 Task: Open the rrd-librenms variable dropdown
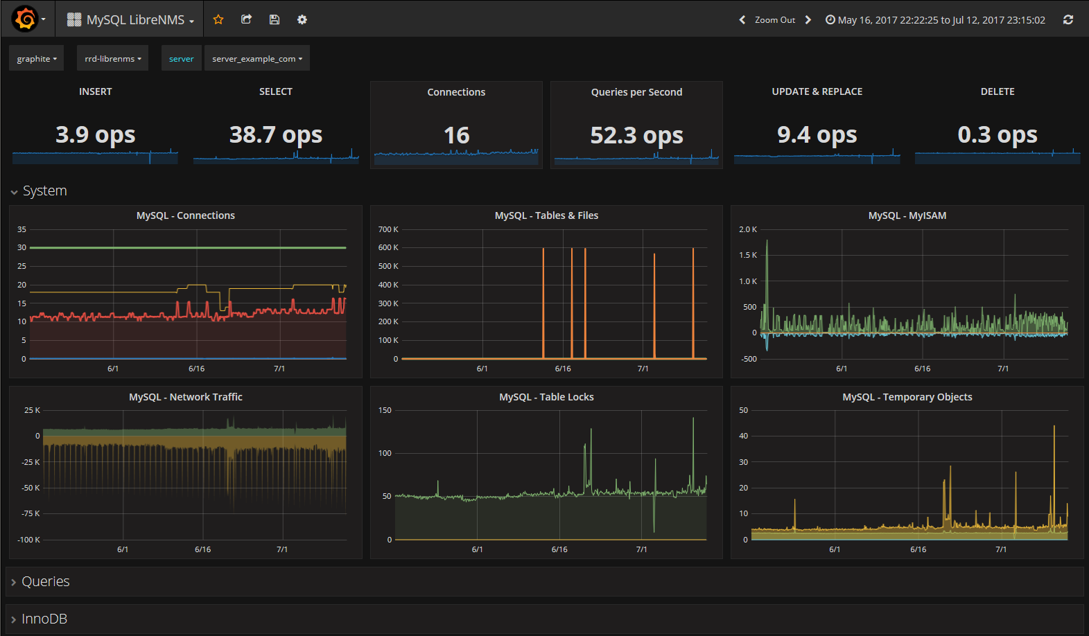(112, 59)
